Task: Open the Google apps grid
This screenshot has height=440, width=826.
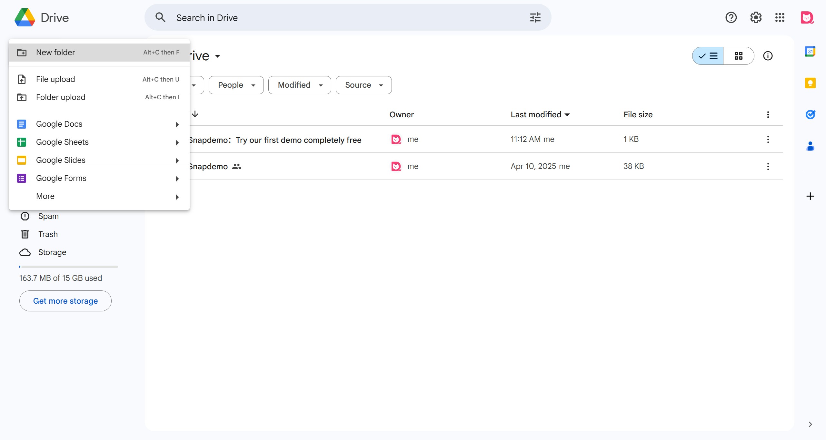Action: pos(780,17)
